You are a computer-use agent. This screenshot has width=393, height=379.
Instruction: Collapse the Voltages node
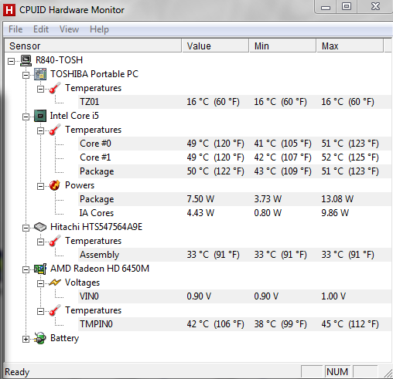click(x=40, y=283)
